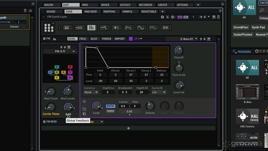Image resolution: width=268 pixels, height=151 pixels.
Task: Add a new modulation row plus bar
Action: (129, 128)
